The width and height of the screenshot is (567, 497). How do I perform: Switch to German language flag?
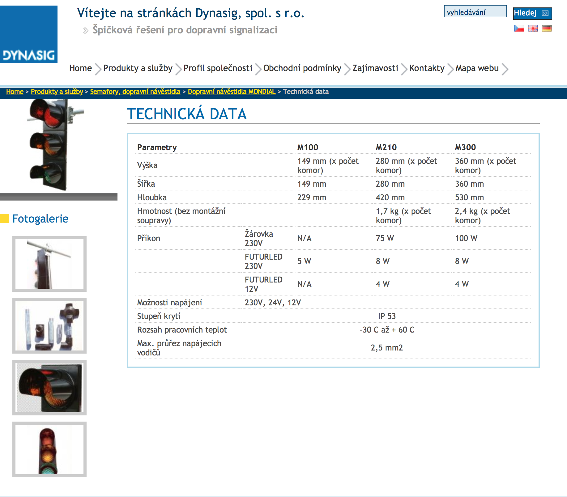(546, 28)
